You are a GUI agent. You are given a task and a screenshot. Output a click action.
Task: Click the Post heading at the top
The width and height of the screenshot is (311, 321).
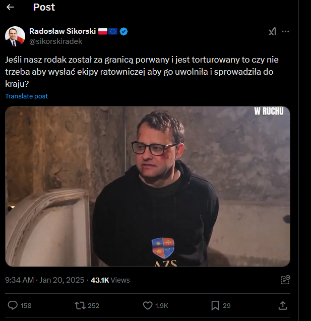click(x=44, y=8)
